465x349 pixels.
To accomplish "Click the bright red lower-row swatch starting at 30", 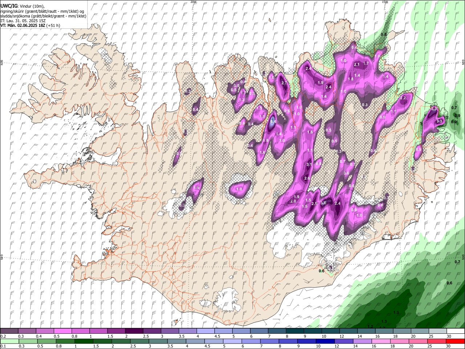I will (455, 341).
